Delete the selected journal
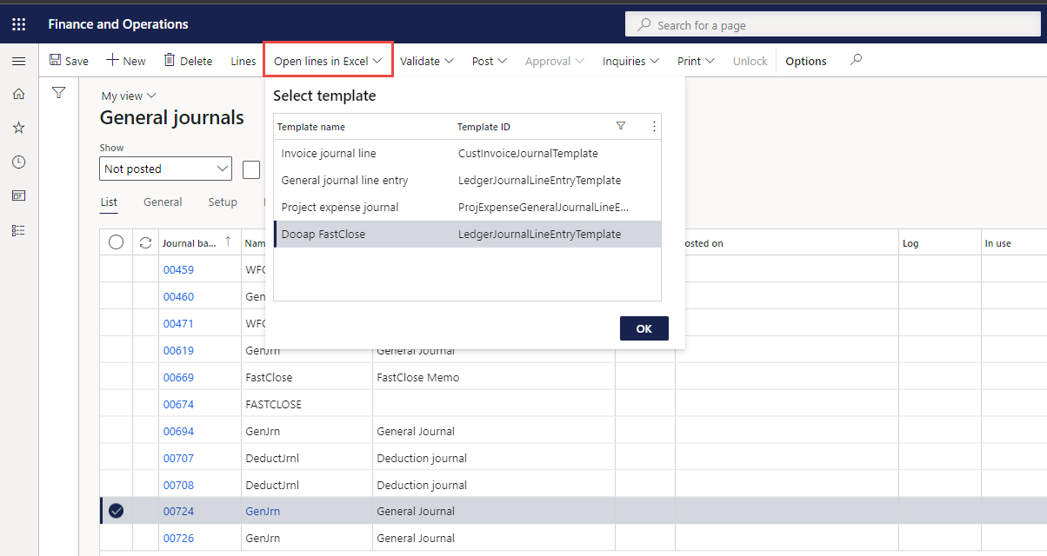1047x556 pixels. (x=188, y=61)
